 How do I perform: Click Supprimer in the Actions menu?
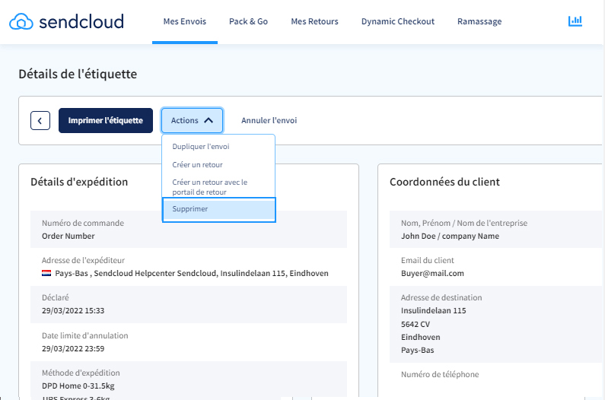(218, 209)
